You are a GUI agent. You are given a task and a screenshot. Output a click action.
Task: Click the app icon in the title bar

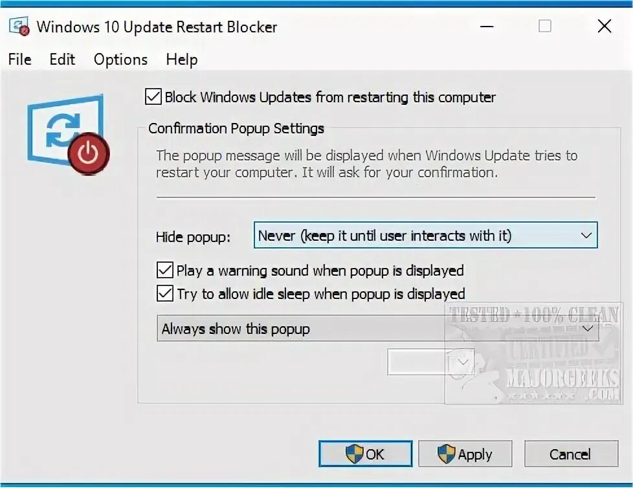point(19,27)
